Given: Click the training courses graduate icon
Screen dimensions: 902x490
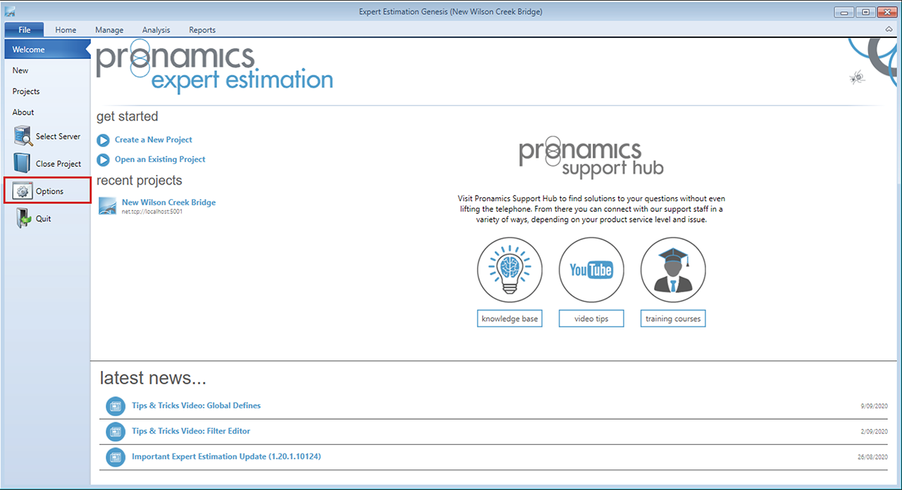Looking at the screenshot, I should coord(673,270).
